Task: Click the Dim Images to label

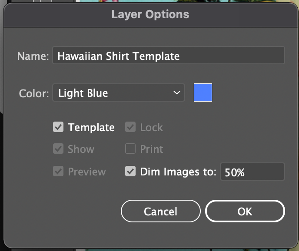Action: pos(178,172)
